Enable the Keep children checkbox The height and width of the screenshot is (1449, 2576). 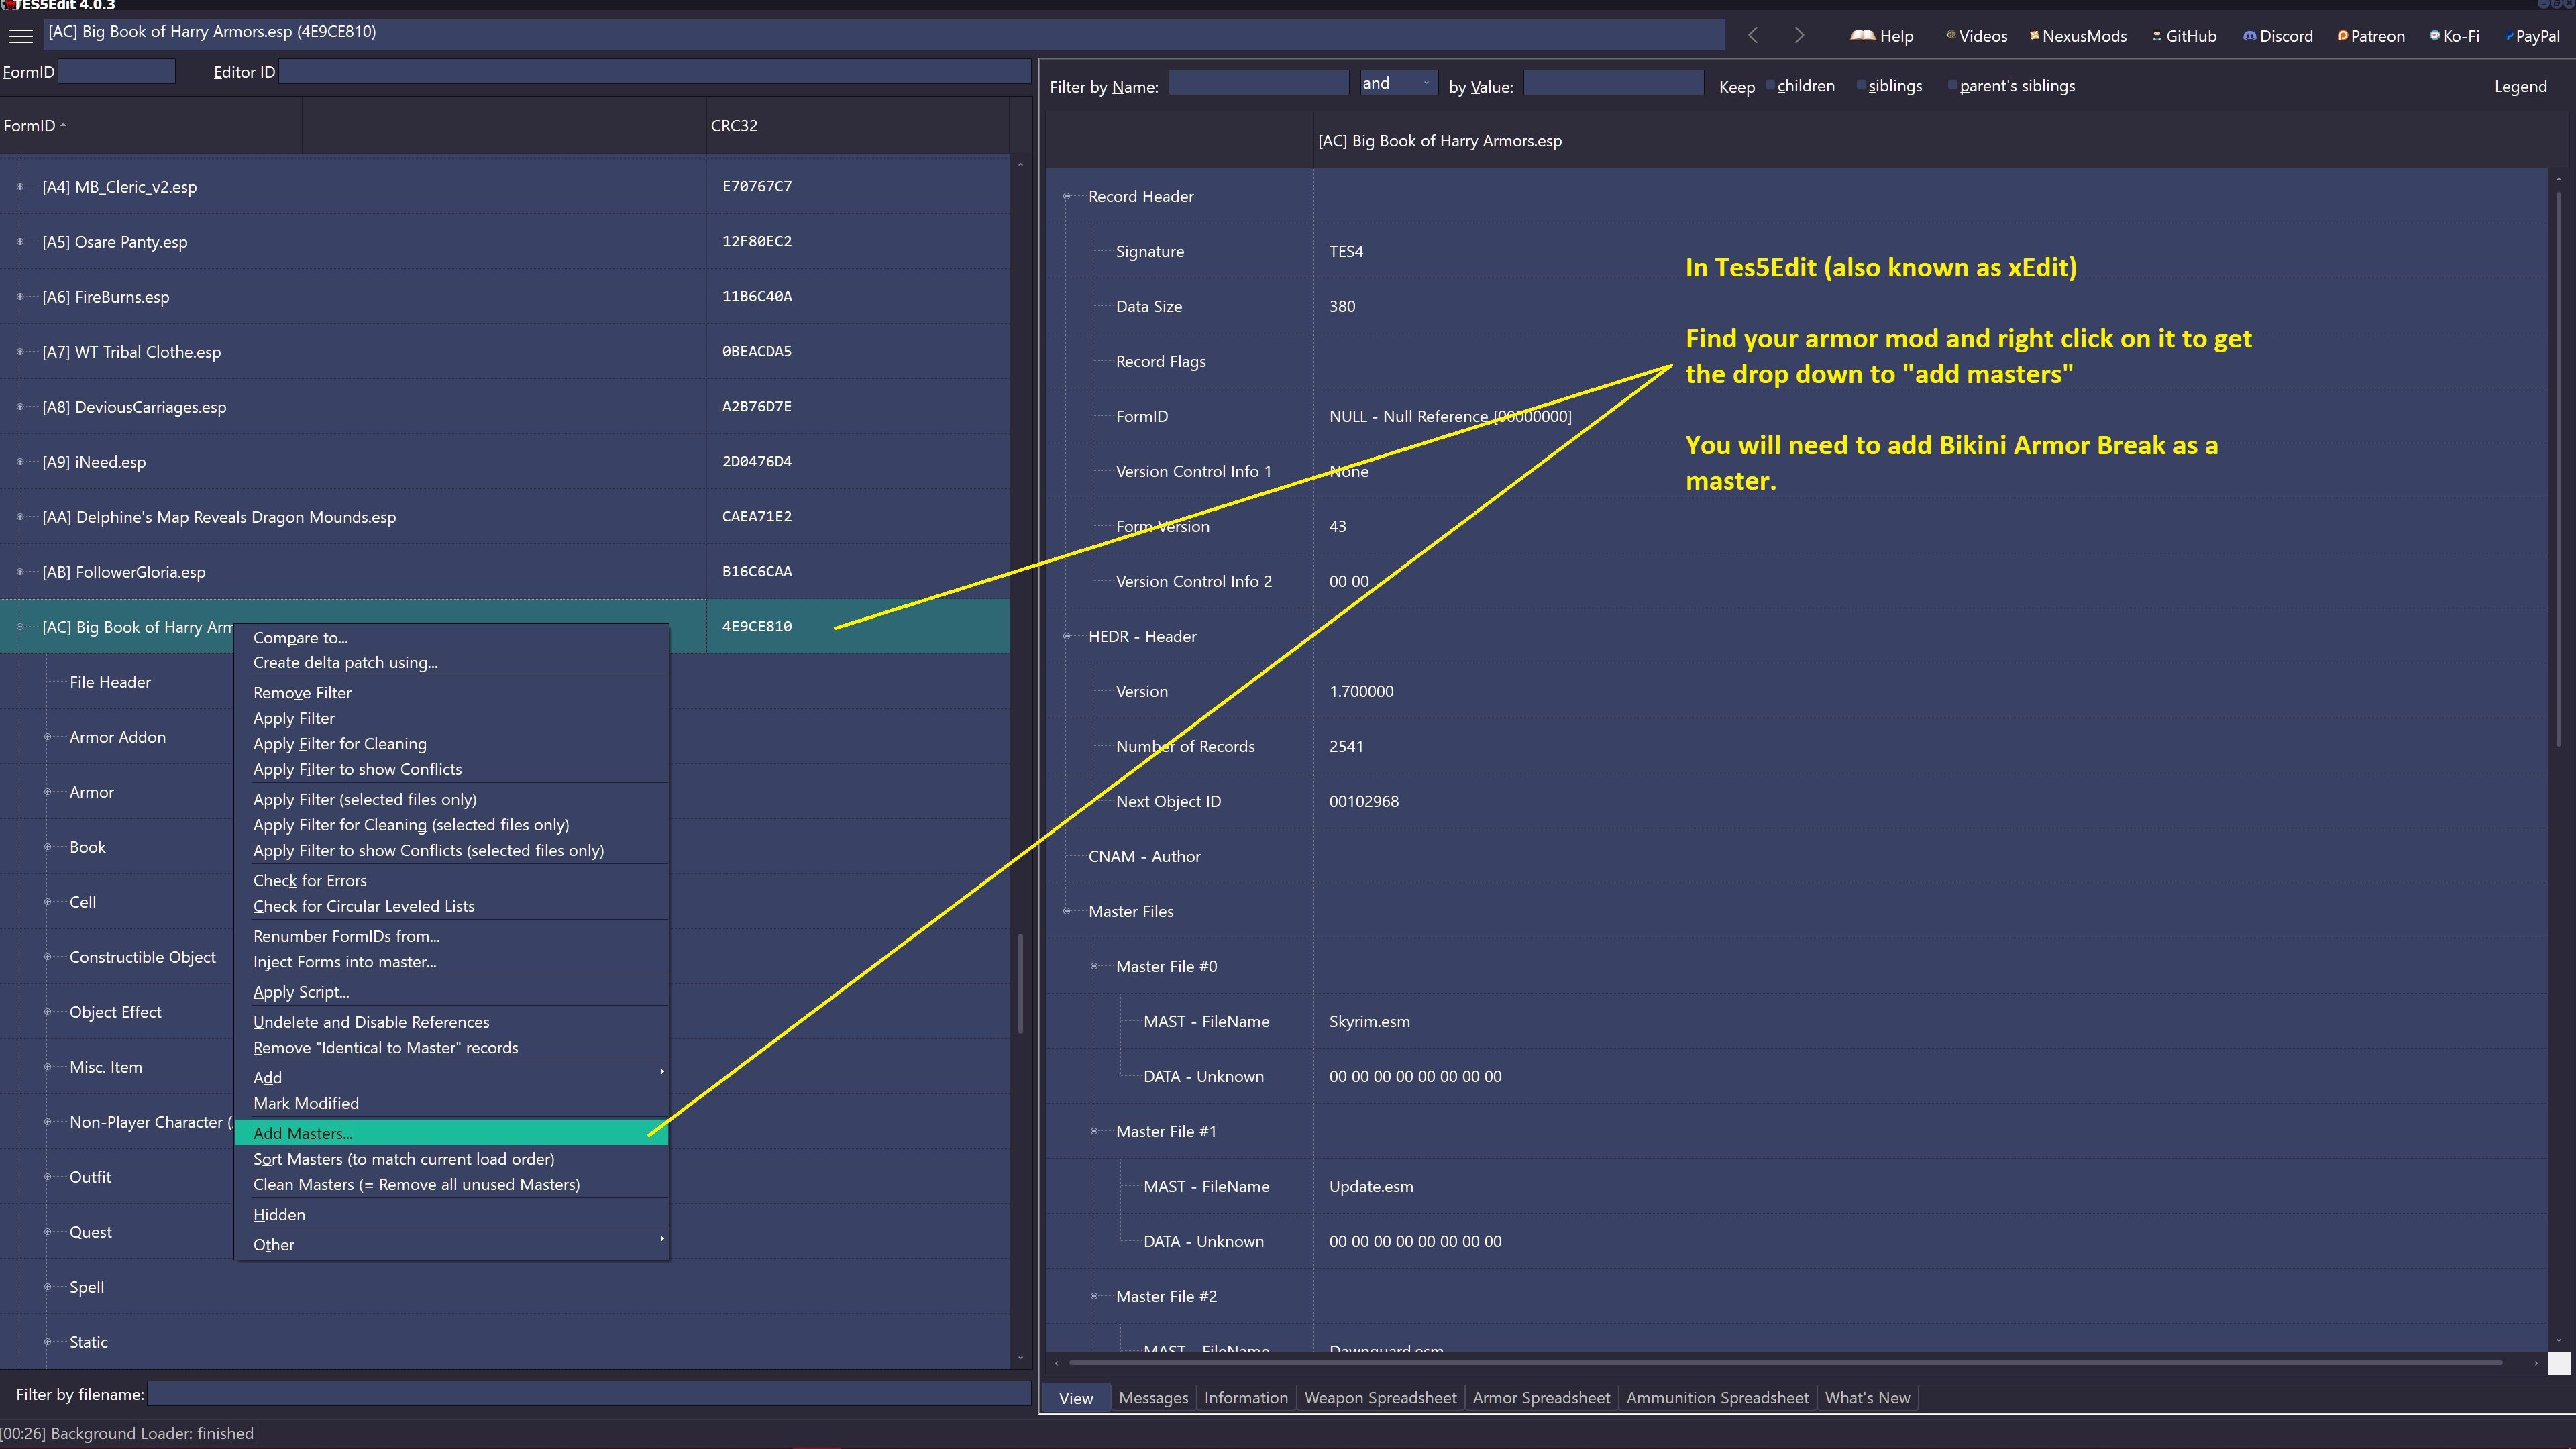pos(1770,85)
